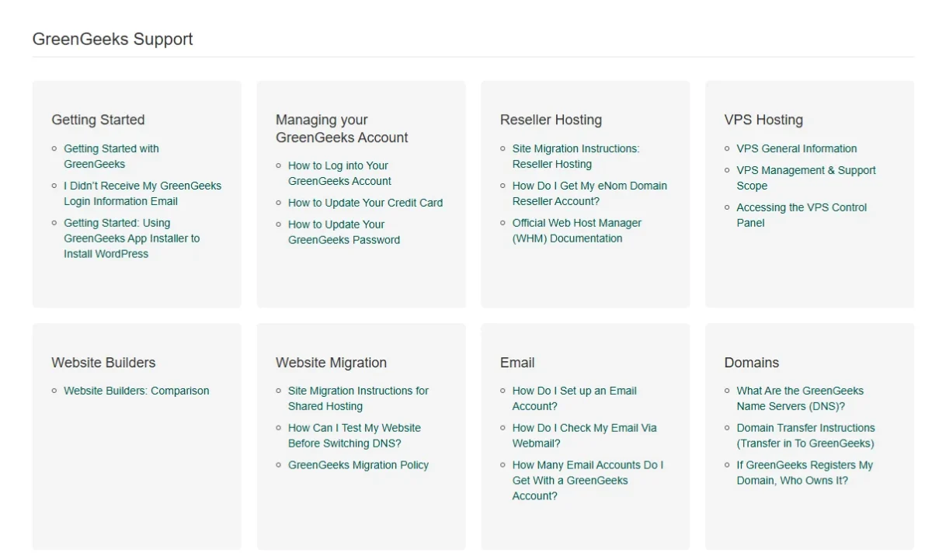Open Website Builders: Comparison article

[x=137, y=391]
